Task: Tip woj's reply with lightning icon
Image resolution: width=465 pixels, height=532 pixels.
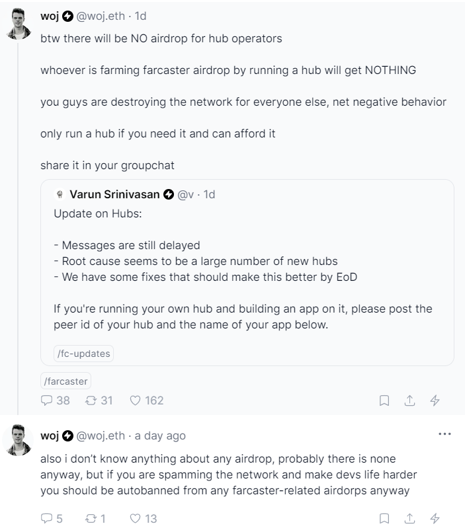Action: [x=435, y=519]
